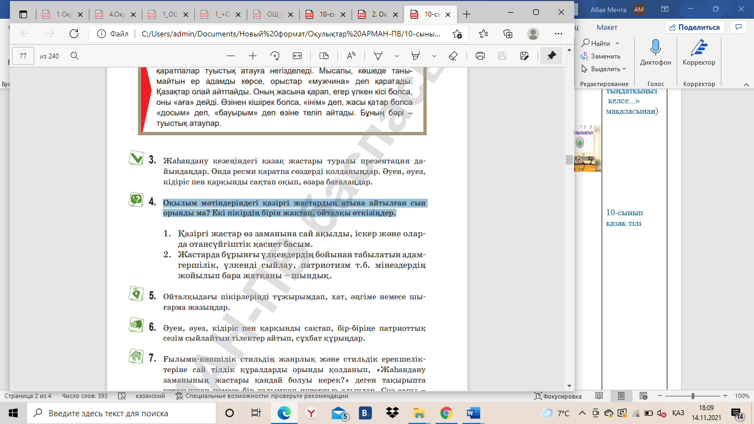
Task: Open Task View on the taskbar
Action: point(256,413)
